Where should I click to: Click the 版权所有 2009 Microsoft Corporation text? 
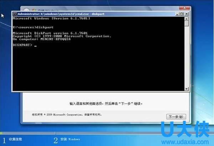point(67,115)
